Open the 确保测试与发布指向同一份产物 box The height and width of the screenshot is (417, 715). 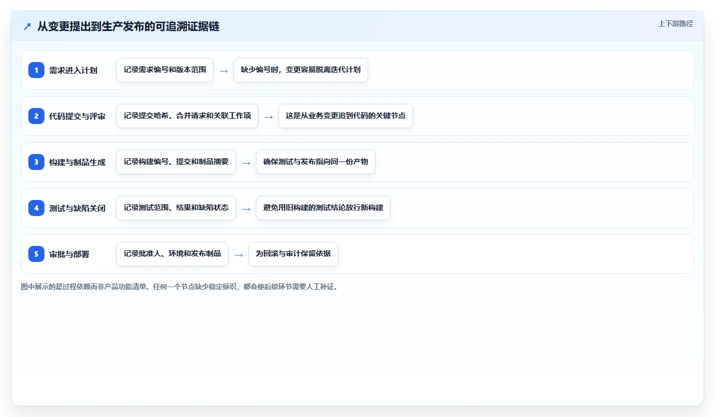[316, 162]
